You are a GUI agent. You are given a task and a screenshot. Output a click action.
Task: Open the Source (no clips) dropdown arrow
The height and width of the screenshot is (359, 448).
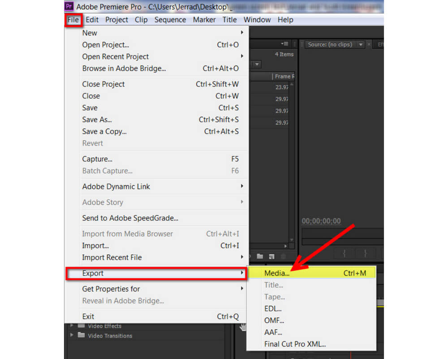pos(360,44)
